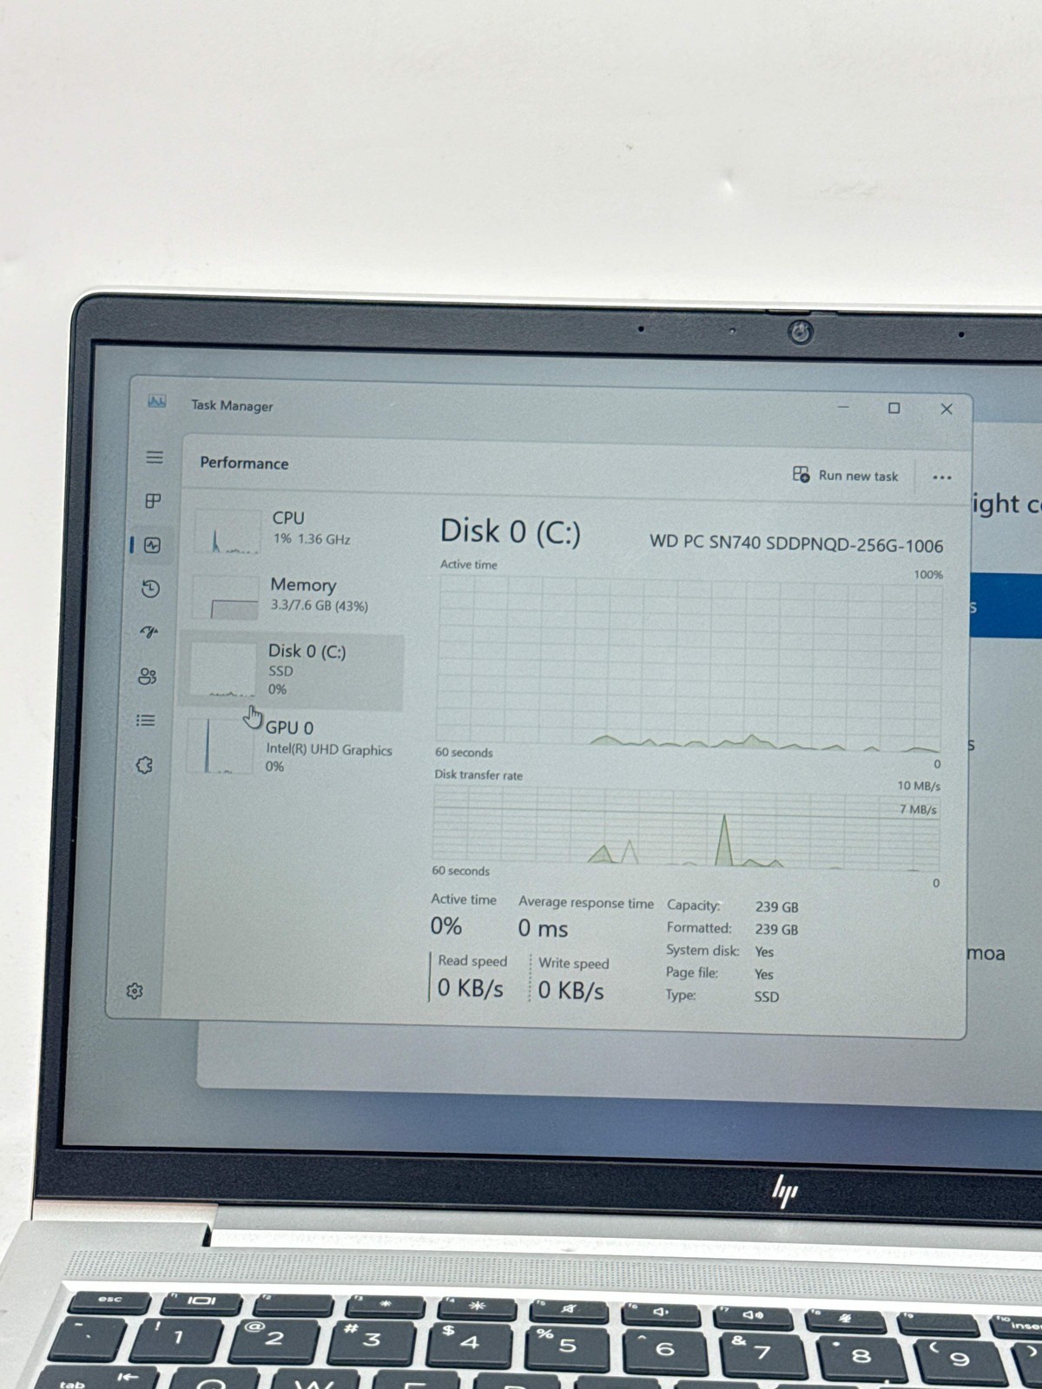
Task: Click the Active time 0% value
Action: click(446, 926)
